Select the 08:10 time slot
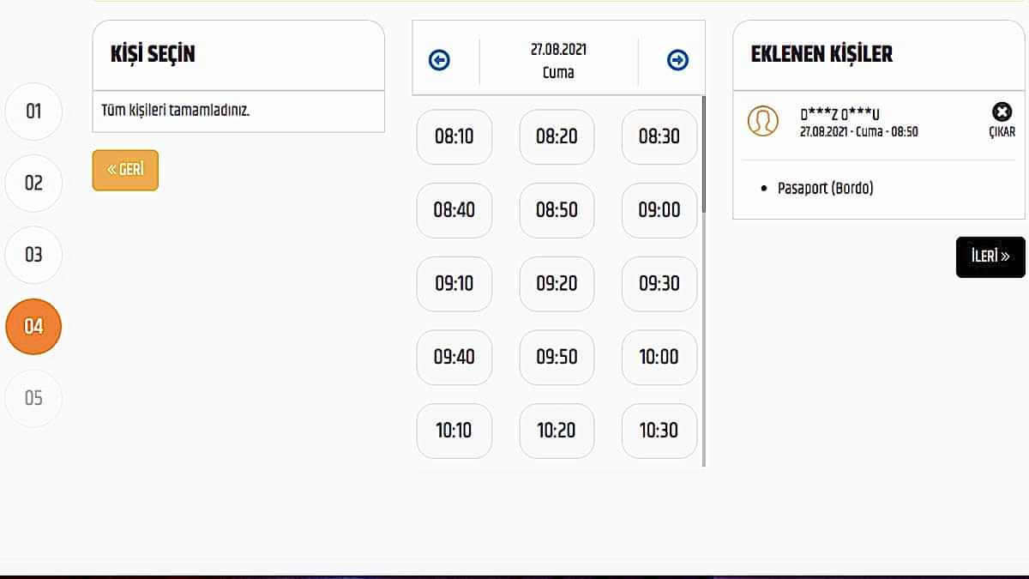Screen dimensions: 1029x579 [454, 136]
